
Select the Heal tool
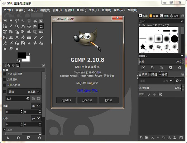point(35,43)
